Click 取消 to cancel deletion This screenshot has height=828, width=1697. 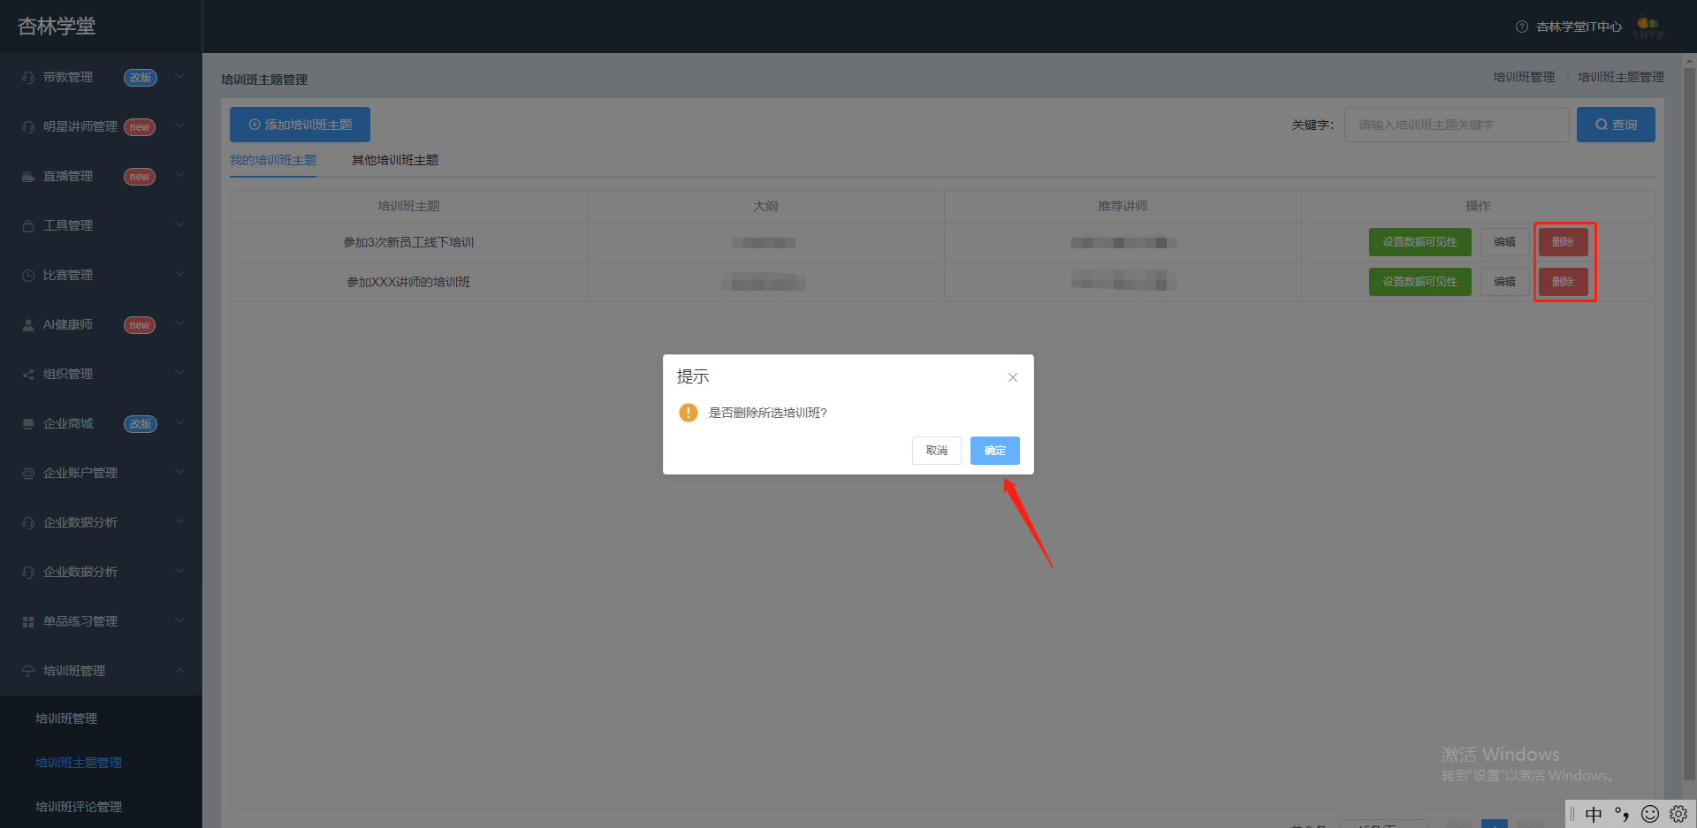click(937, 451)
